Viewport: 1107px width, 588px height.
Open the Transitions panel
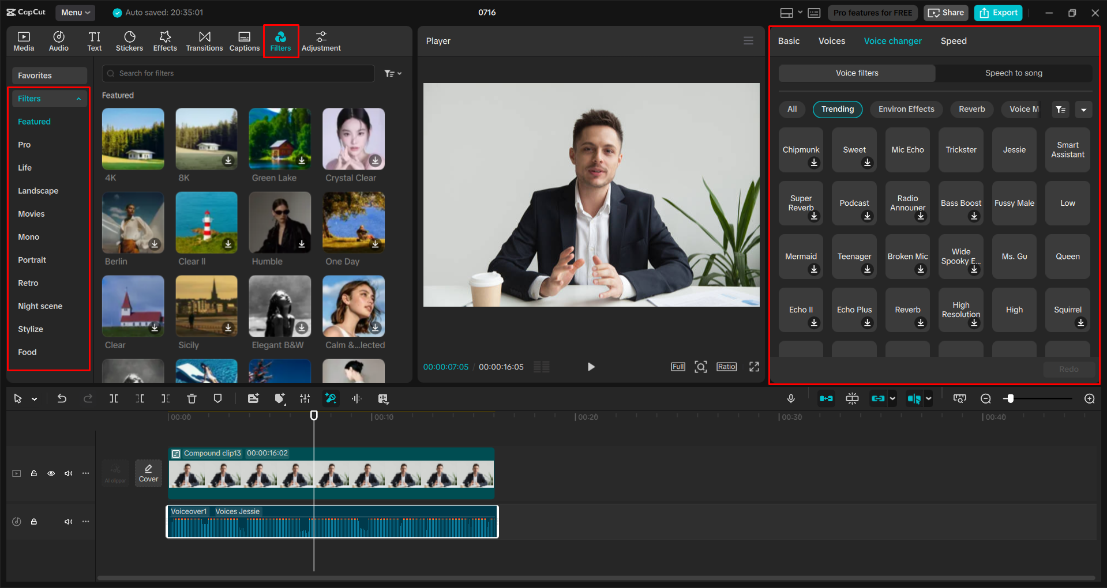click(x=204, y=42)
